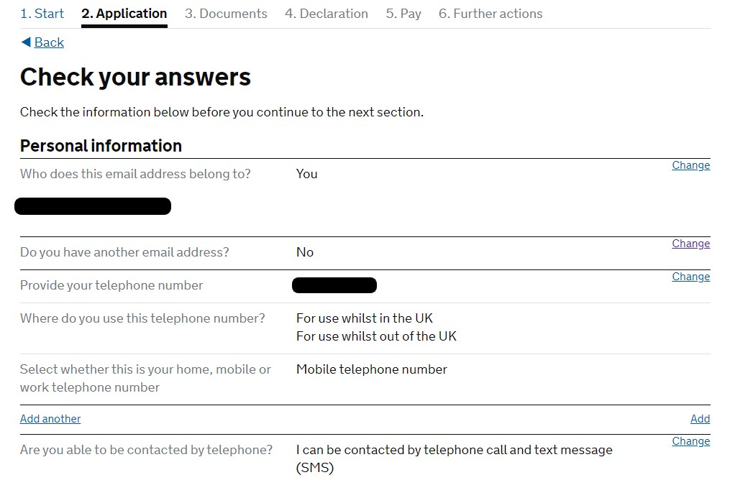This screenshot has width=730, height=480.
Task: Open the 3. Documents step
Action: [226, 14]
